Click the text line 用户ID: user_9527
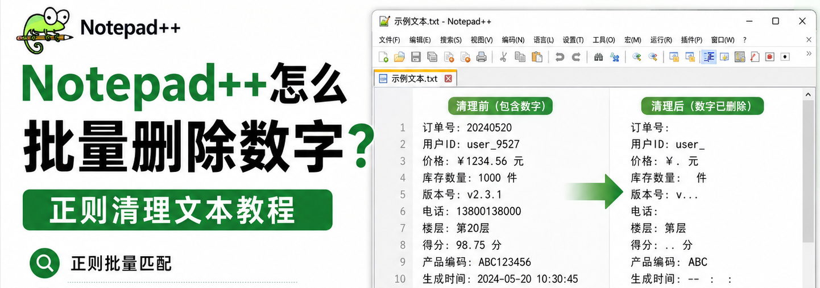The height and width of the screenshot is (288, 820). (x=471, y=144)
